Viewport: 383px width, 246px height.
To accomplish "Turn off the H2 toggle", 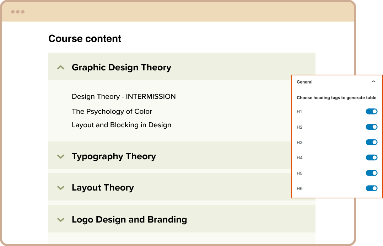I will pyautogui.click(x=372, y=127).
